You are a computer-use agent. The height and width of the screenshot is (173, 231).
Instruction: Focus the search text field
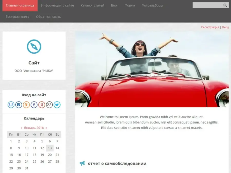207,5
